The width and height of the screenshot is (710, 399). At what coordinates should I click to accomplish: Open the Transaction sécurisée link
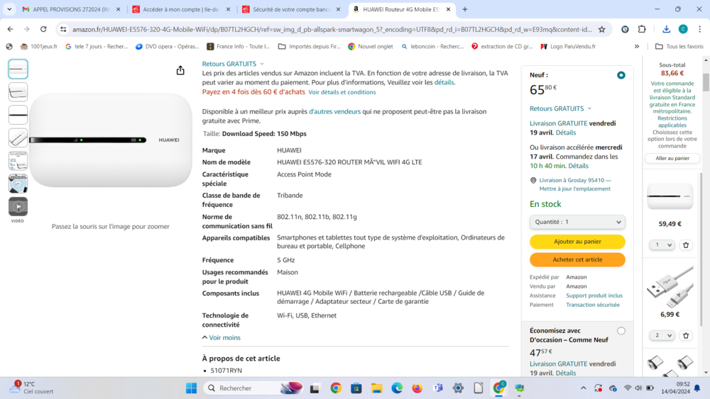pos(593,305)
